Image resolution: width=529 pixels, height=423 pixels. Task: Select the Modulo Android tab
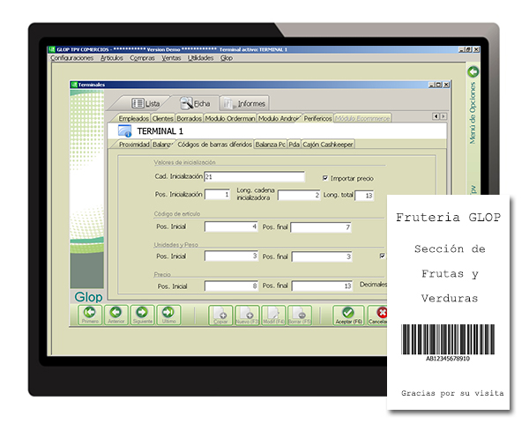tap(279, 118)
